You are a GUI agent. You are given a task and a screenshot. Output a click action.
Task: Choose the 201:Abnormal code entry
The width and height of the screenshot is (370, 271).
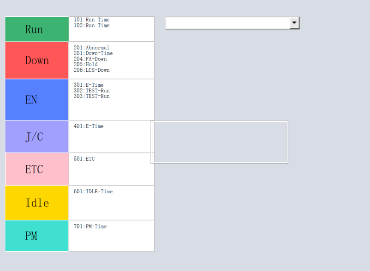coord(92,48)
